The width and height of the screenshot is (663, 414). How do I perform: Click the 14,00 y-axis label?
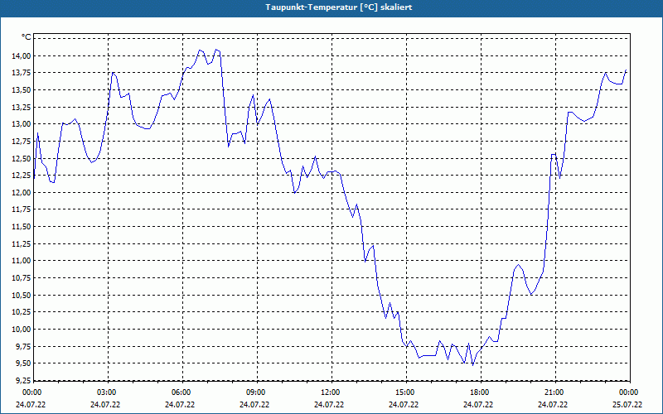click(x=22, y=55)
